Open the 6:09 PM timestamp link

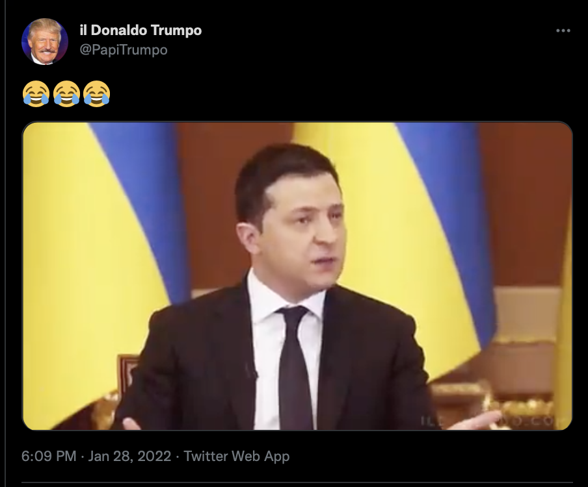click(x=49, y=456)
